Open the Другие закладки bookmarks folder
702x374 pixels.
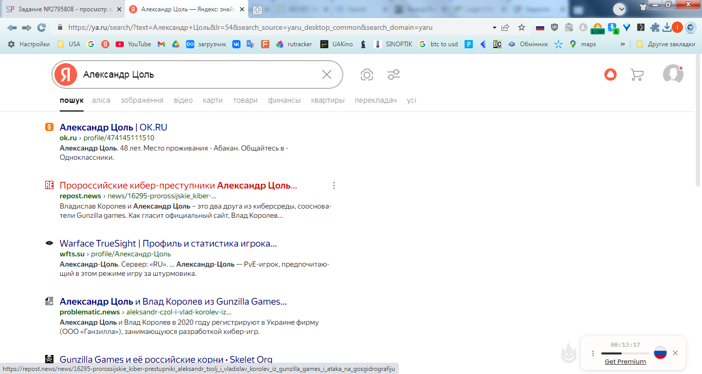point(666,44)
